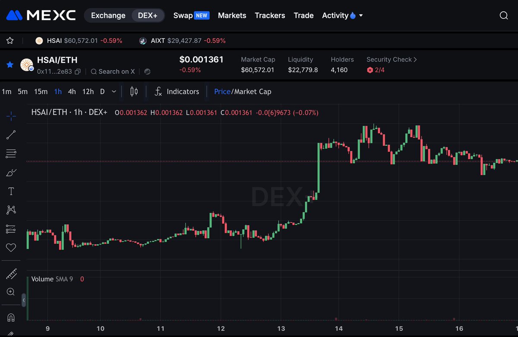
Task: Select the text annotation tool
Action: point(11,191)
